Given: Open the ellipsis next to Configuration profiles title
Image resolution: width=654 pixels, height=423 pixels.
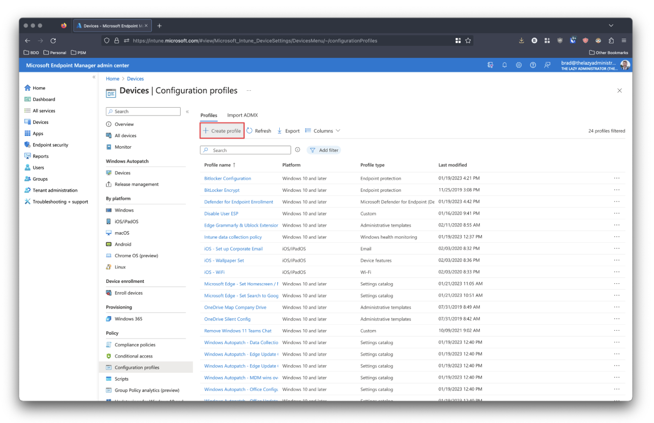Looking at the screenshot, I should click(x=249, y=91).
